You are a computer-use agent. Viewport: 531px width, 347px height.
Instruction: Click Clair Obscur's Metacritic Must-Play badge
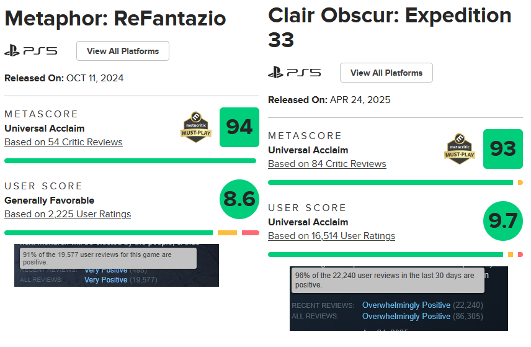tap(460, 149)
